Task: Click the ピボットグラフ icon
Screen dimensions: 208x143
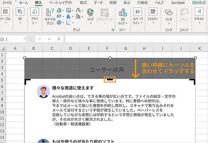Action: [x=105, y=12]
